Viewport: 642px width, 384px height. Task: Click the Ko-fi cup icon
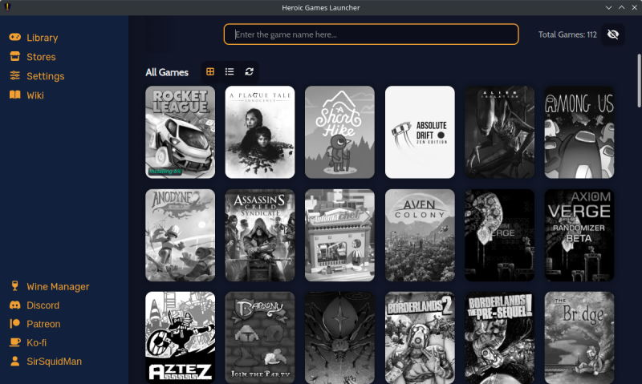point(14,342)
